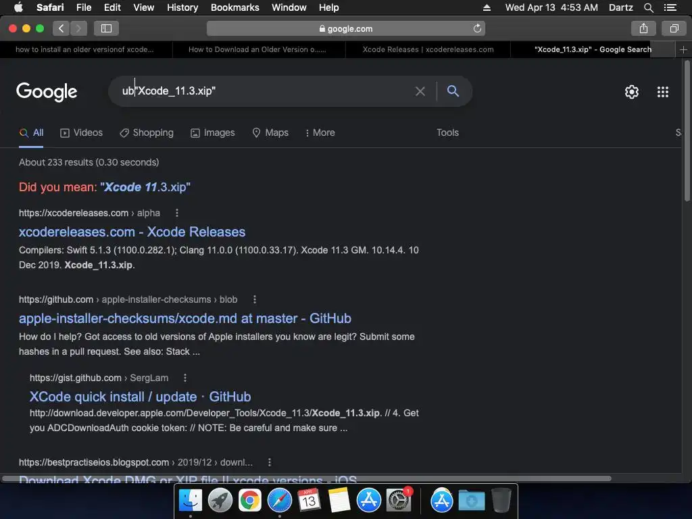Open 'Download Xcode DMG or XIP file' result
Image resolution: width=692 pixels, height=519 pixels.
click(188, 479)
